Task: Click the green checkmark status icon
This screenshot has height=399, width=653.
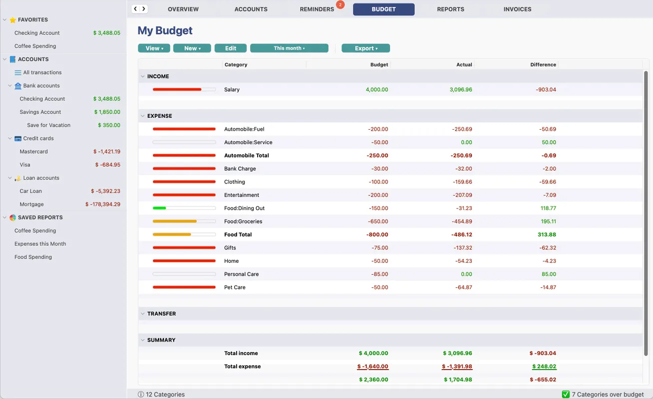Action: [x=566, y=394]
